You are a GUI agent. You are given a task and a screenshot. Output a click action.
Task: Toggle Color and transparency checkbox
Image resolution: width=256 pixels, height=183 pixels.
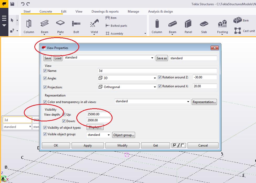tap(45, 102)
